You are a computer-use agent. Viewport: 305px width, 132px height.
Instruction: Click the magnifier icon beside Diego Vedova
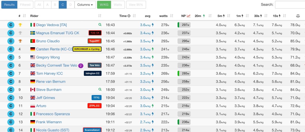(100, 25)
